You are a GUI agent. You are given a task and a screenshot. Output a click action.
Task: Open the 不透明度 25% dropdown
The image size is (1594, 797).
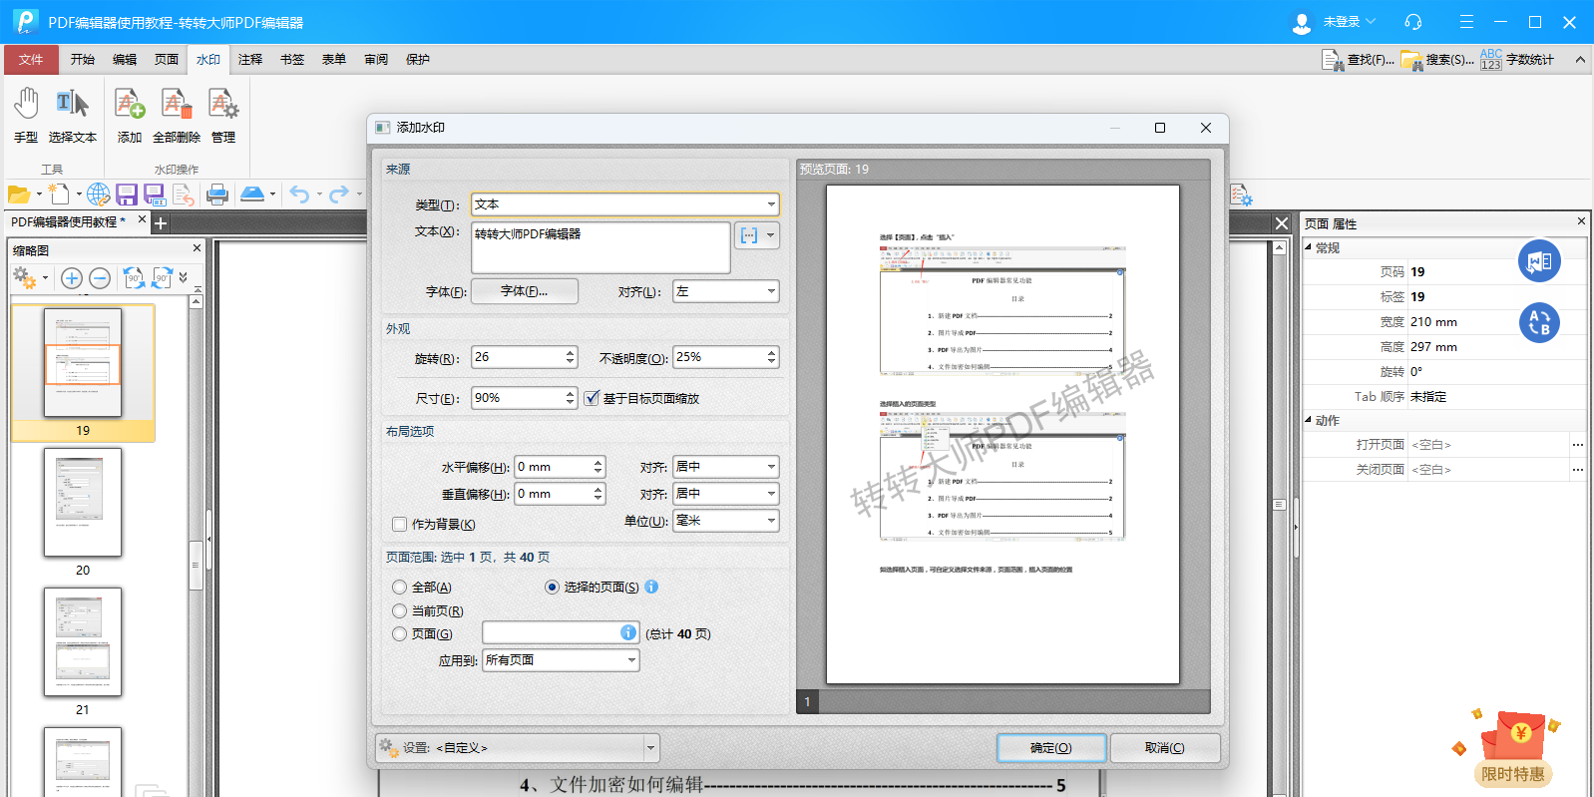tap(771, 357)
